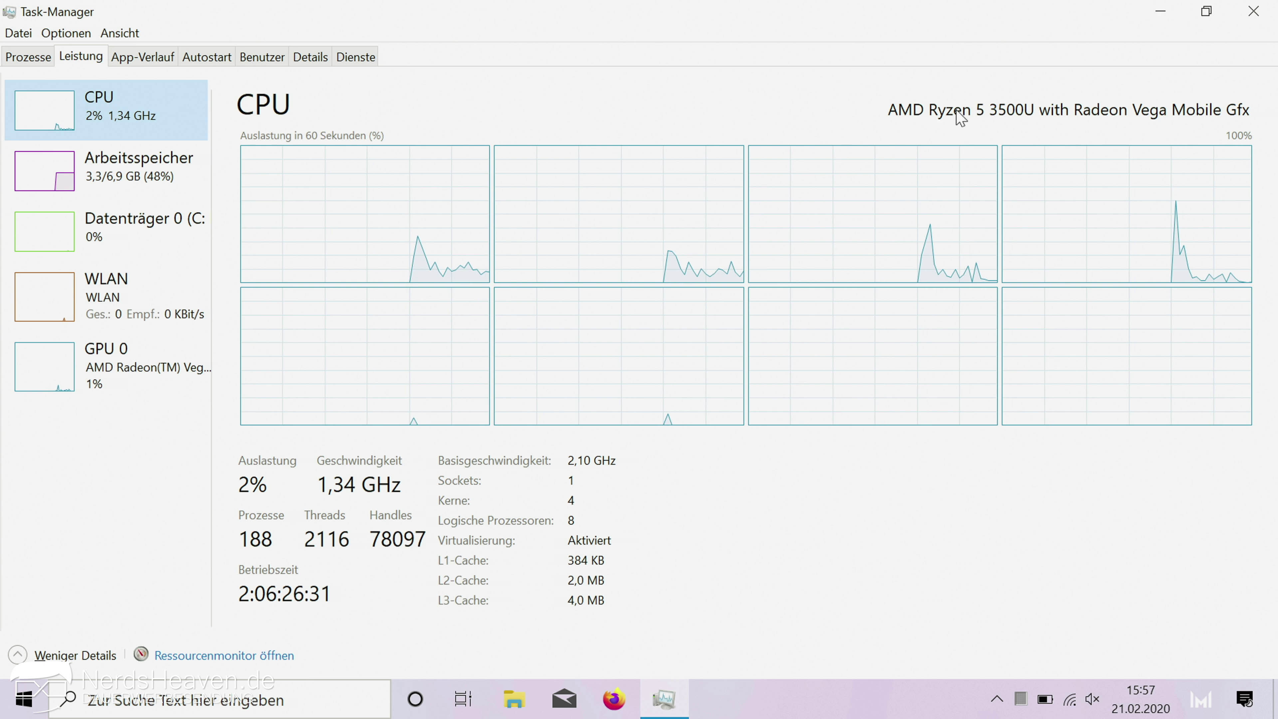Switch to the Leistung tab

pos(81,56)
